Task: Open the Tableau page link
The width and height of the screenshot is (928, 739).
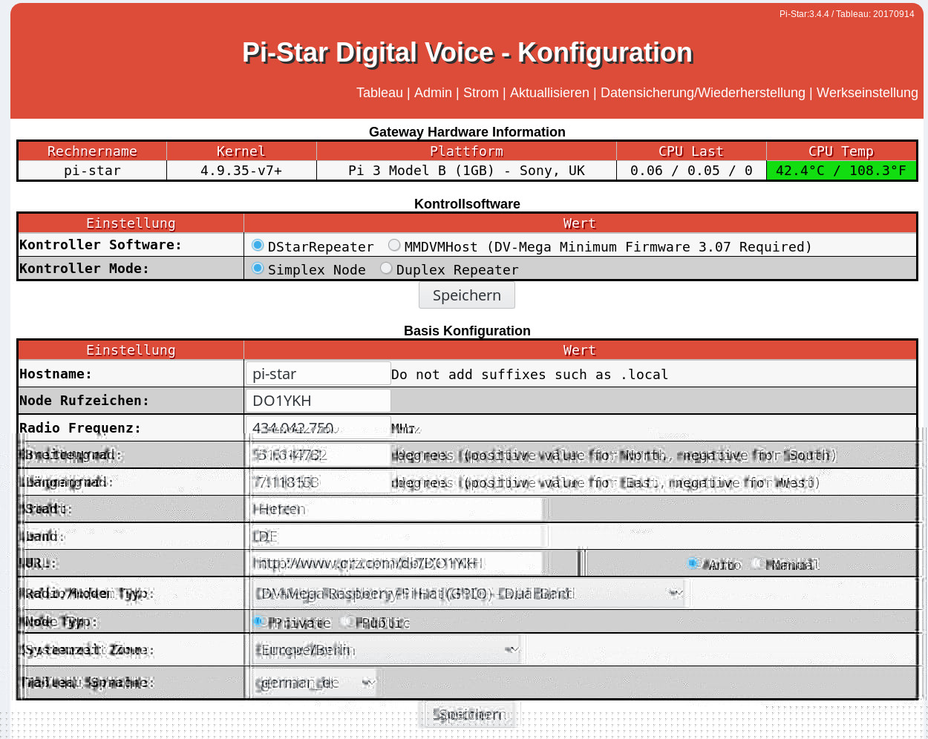Action: click(379, 93)
